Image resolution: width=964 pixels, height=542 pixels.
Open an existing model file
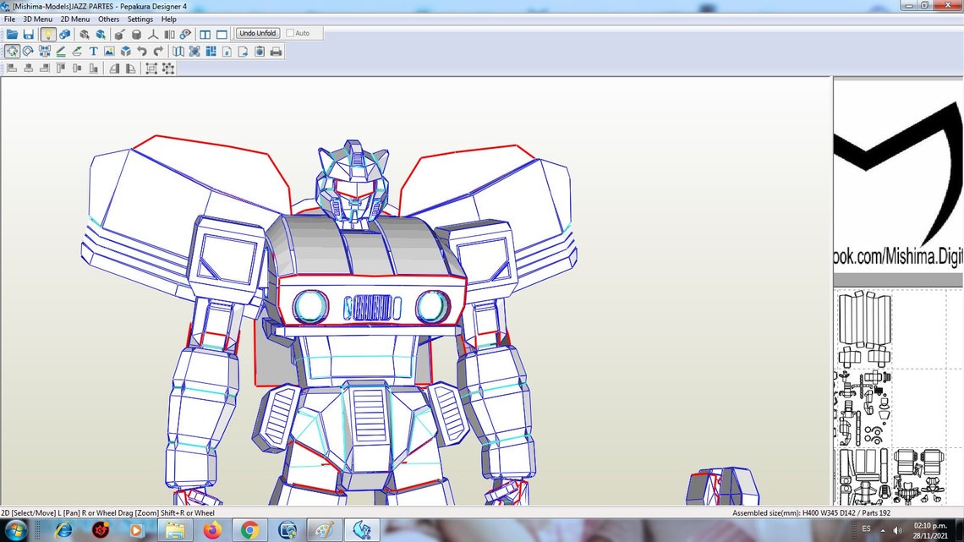click(x=11, y=34)
